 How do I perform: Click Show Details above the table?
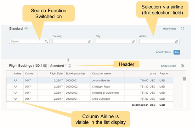168,66
